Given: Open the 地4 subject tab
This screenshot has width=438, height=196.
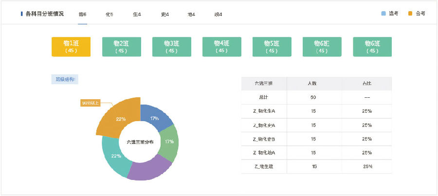Looking at the screenshot, I should 191,14.
